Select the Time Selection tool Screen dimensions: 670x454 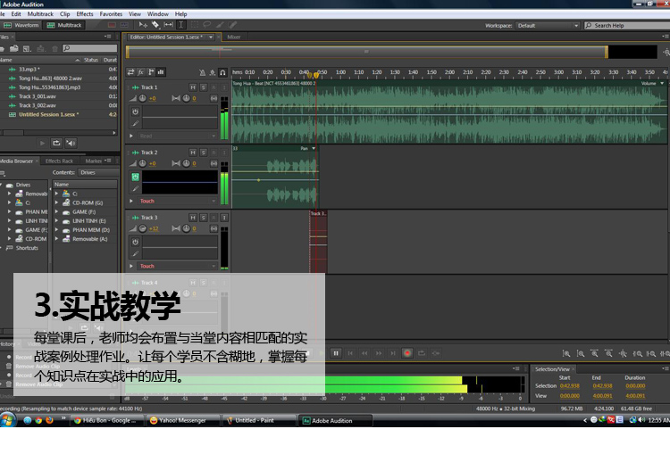180,25
